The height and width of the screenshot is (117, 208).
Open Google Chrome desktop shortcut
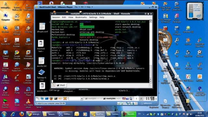pos(17,55)
